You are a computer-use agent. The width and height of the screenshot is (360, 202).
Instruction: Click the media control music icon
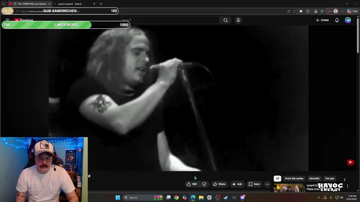[x=315, y=11]
